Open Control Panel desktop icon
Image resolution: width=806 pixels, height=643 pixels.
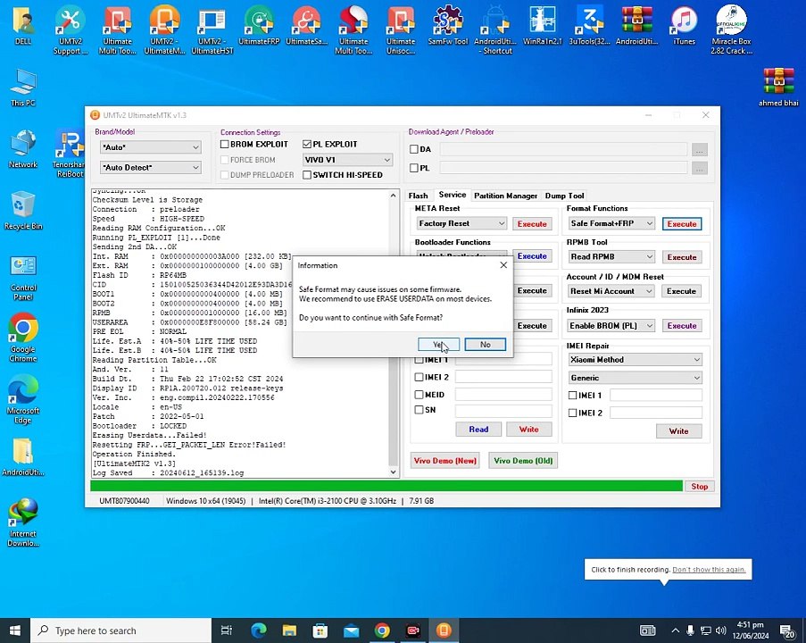[x=23, y=278]
